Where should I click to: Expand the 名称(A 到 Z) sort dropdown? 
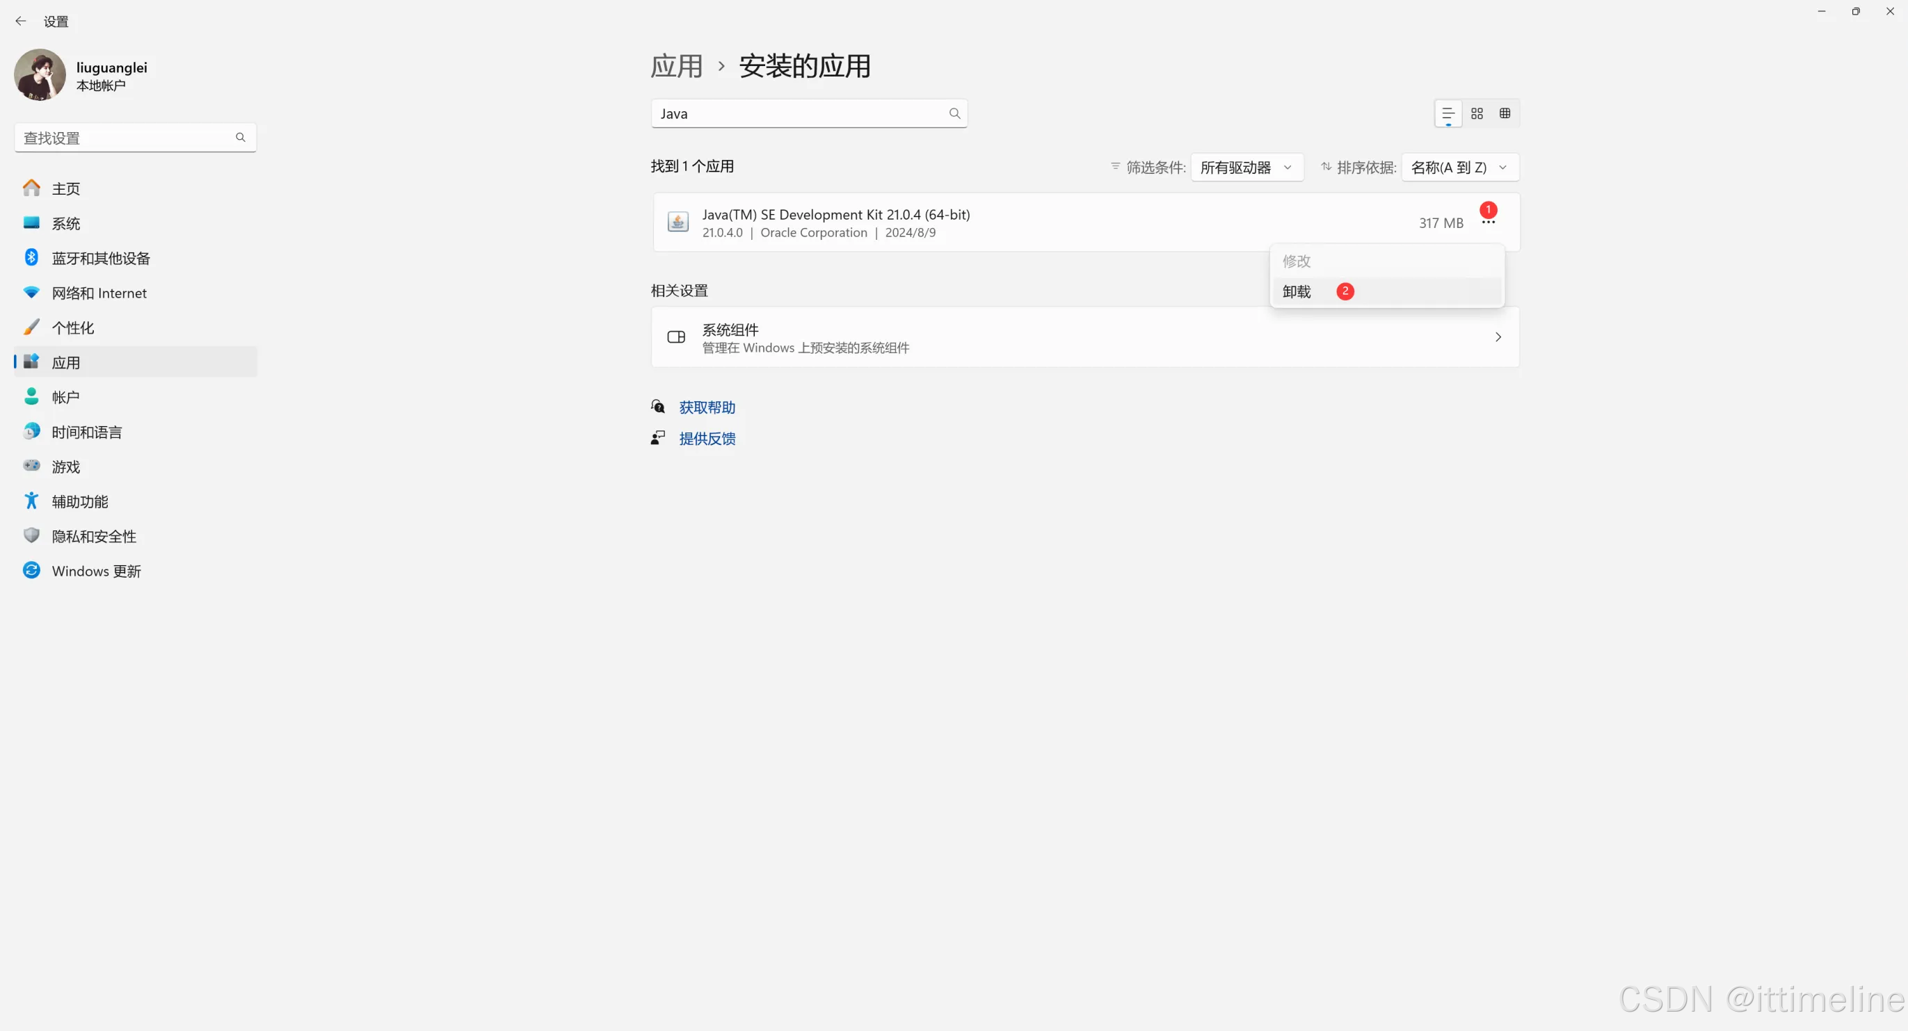[1459, 168]
